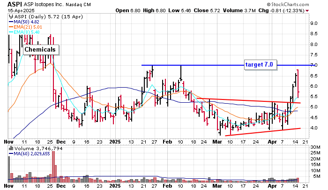This screenshot has height=190, width=328.
Task: Click the 8.5 price axis label
Action: (313, 34)
